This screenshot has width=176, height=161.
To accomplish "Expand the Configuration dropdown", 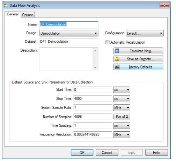I will (145, 33).
